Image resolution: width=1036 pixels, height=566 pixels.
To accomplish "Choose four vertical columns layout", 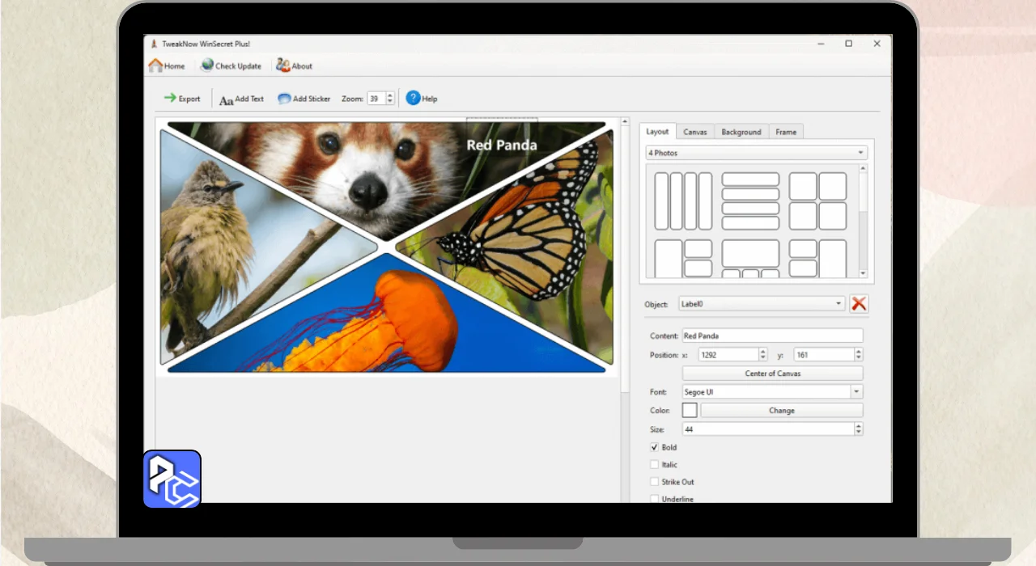I will tap(683, 201).
